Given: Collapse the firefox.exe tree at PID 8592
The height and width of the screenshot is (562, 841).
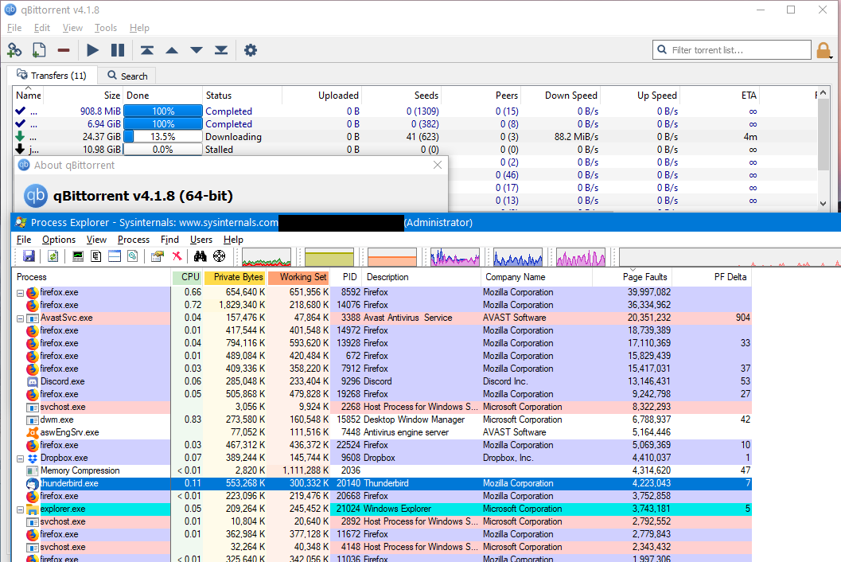Looking at the screenshot, I should 20,293.
